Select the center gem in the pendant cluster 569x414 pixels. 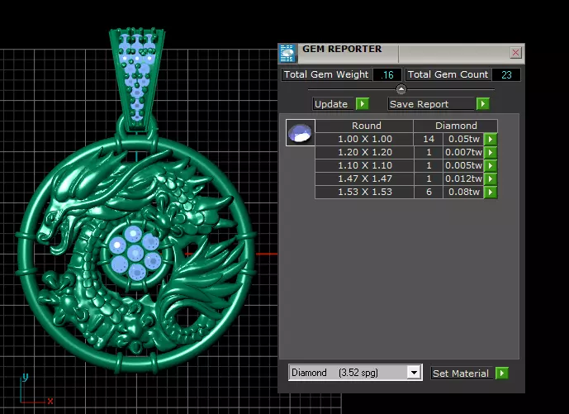[x=135, y=253]
